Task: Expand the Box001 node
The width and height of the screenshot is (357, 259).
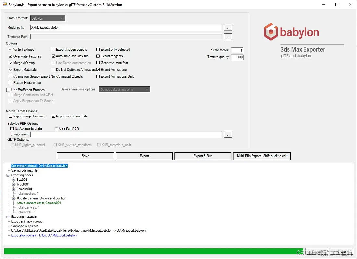Action: 13,180
